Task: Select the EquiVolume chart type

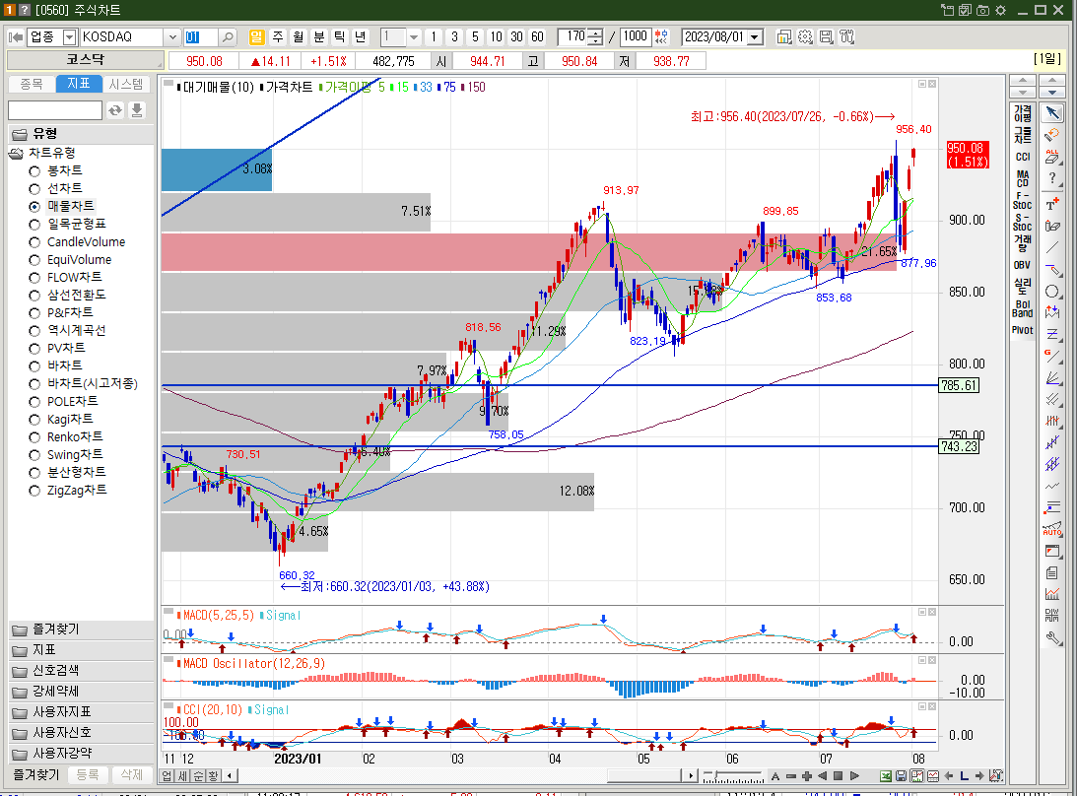Action: (34, 260)
